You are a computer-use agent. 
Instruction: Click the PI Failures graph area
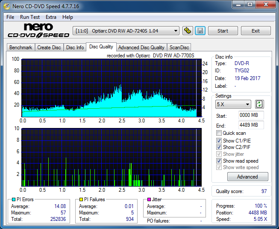point(112,158)
